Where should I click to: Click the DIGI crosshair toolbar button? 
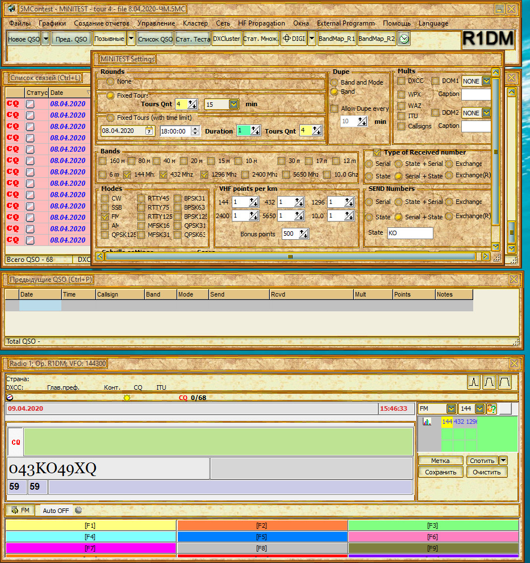click(293, 39)
